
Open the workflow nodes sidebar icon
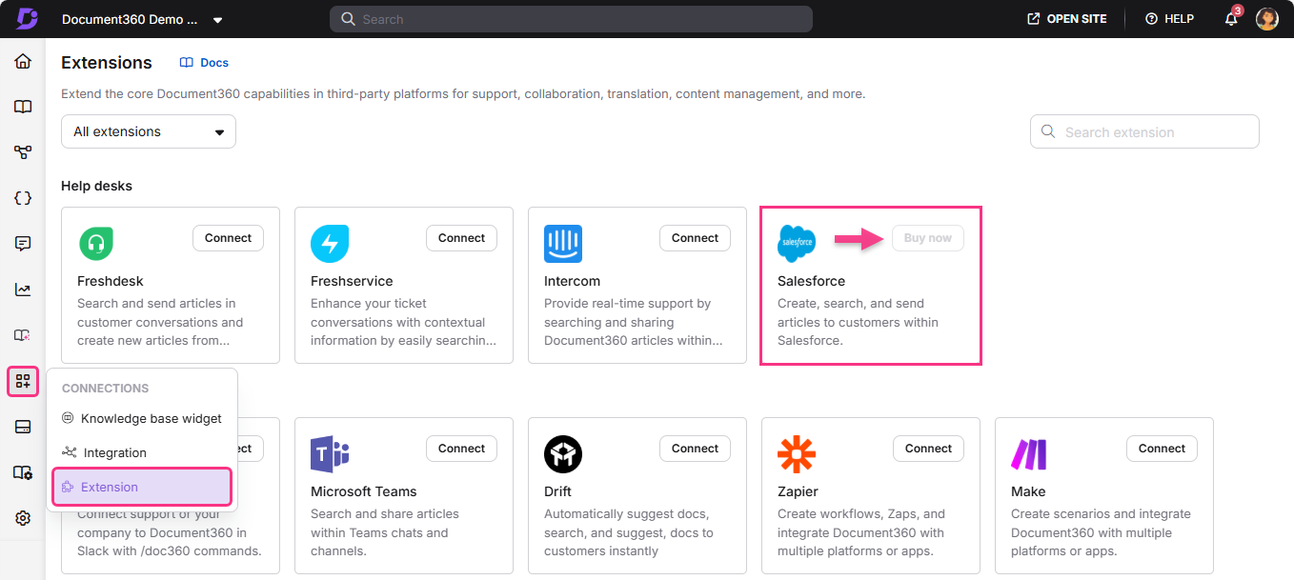23,152
